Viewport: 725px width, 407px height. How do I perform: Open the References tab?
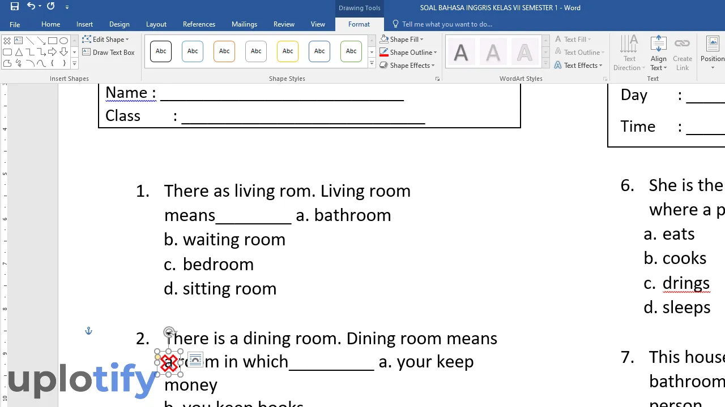click(199, 24)
